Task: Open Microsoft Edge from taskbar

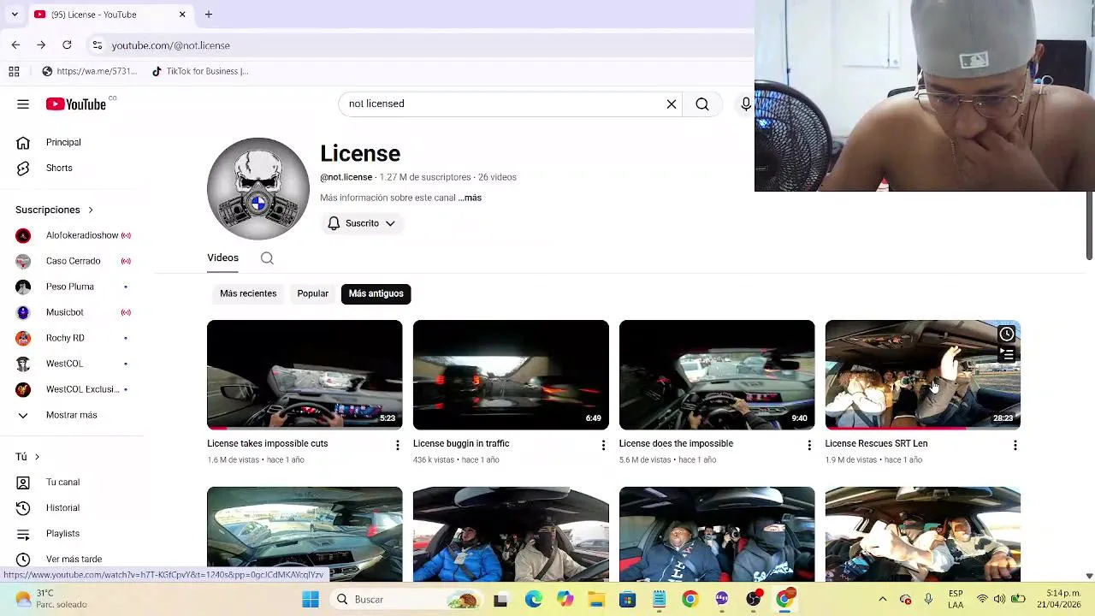Action: click(x=533, y=600)
